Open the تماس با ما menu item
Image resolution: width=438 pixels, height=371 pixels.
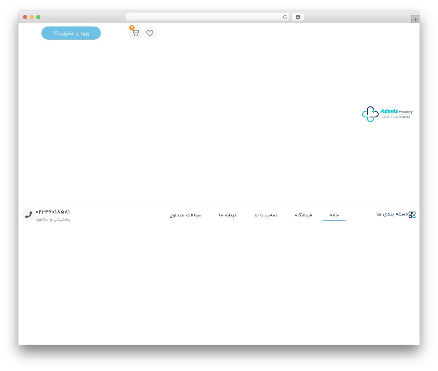[266, 215]
